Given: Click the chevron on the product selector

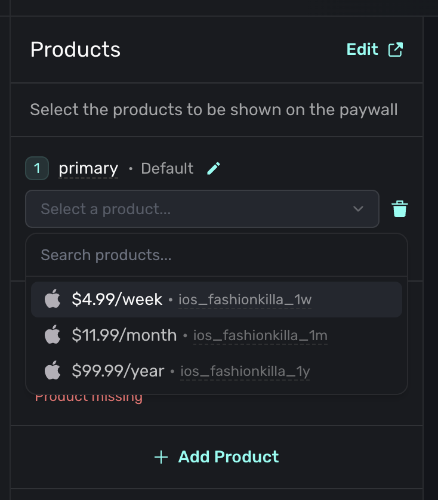Looking at the screenshot, I should coord(357,209).
